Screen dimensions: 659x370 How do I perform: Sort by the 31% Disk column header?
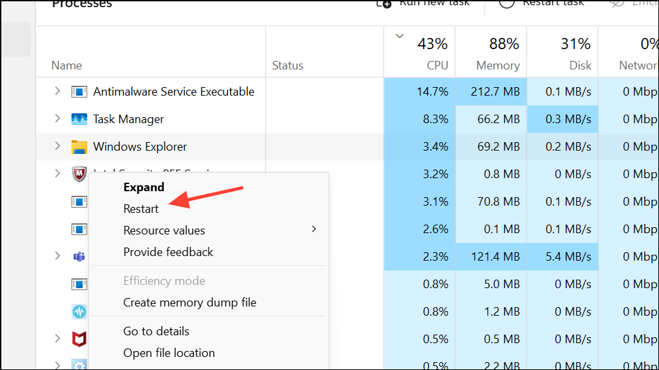pyautogui.click(x=563, y=52)
